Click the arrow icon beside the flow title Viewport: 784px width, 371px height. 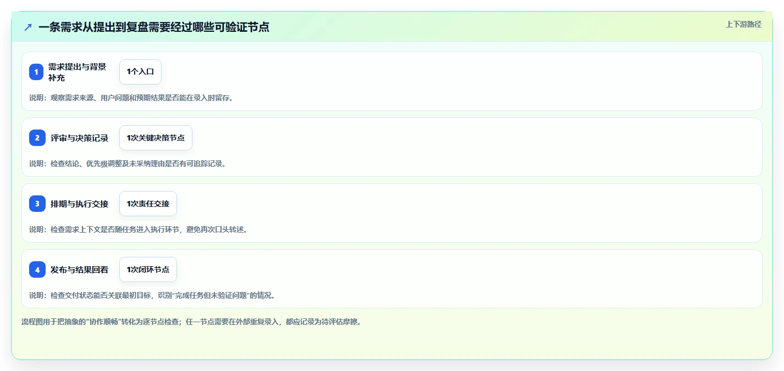point(28,27)
